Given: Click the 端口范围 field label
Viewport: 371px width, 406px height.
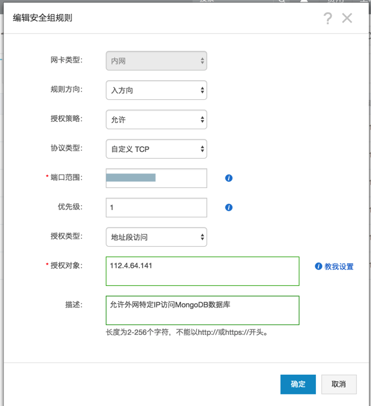Looking at the screenshot, I should click(x=67, y=178).
